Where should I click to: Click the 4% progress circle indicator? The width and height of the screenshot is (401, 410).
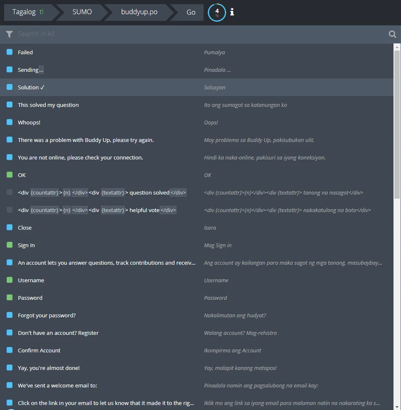click(217, 12)
